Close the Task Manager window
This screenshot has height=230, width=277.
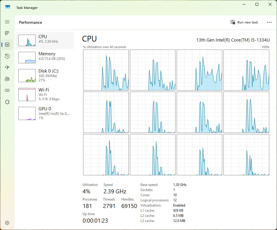(x=270, y=4)
